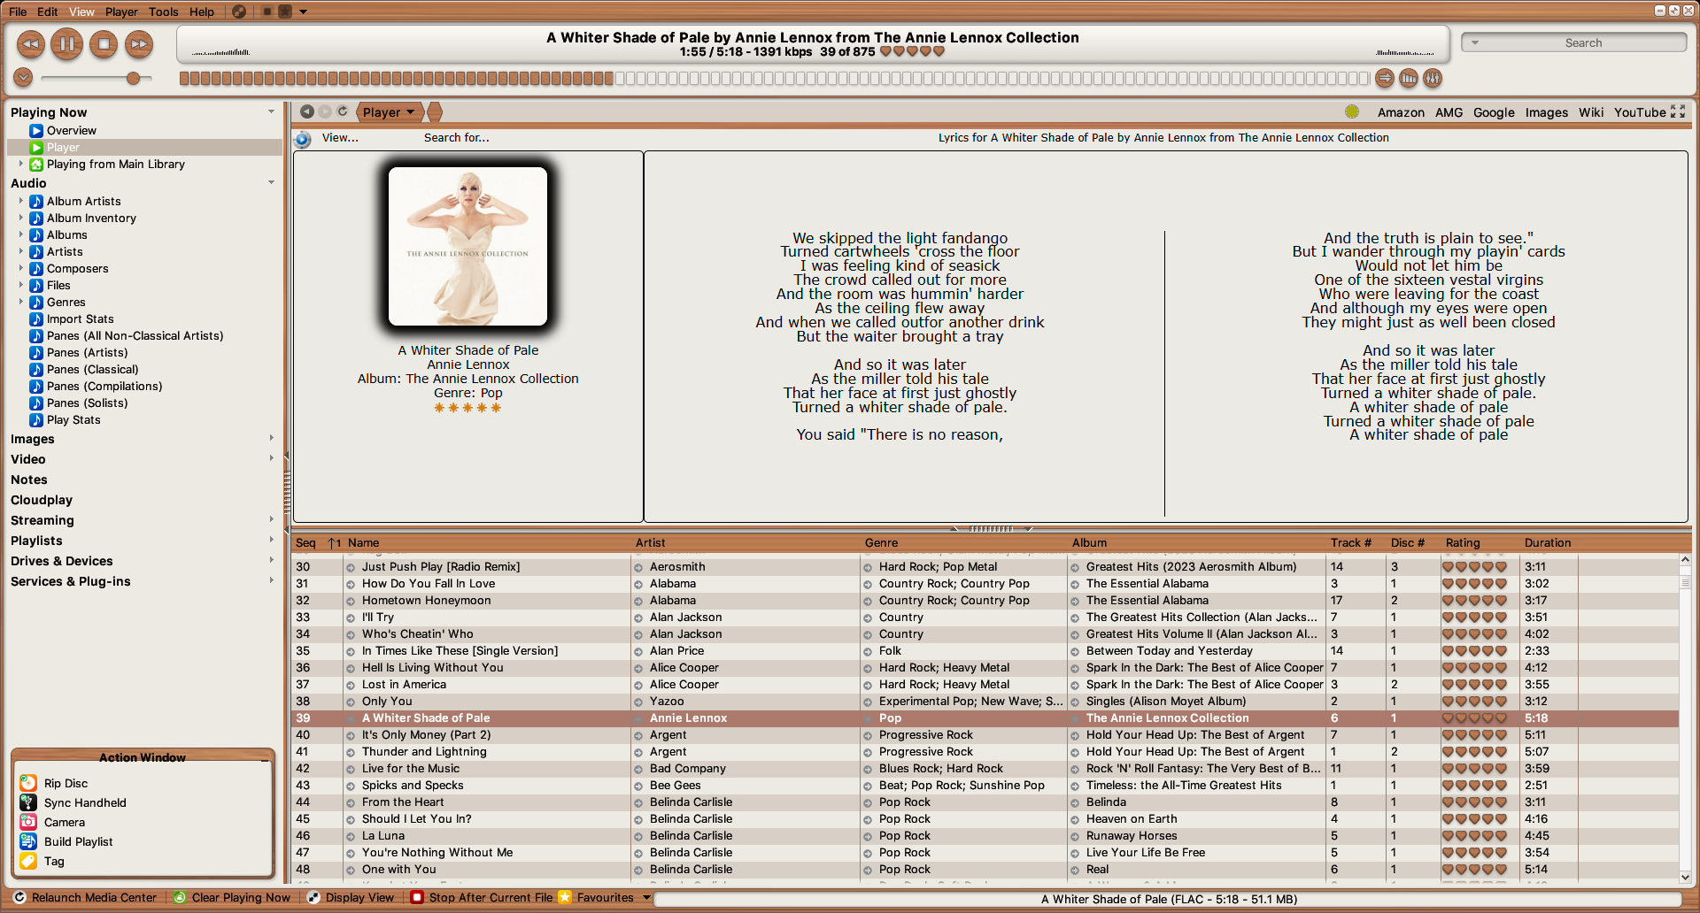1700x913 pixels.
Task: Open the View menu
Action: 81,12
